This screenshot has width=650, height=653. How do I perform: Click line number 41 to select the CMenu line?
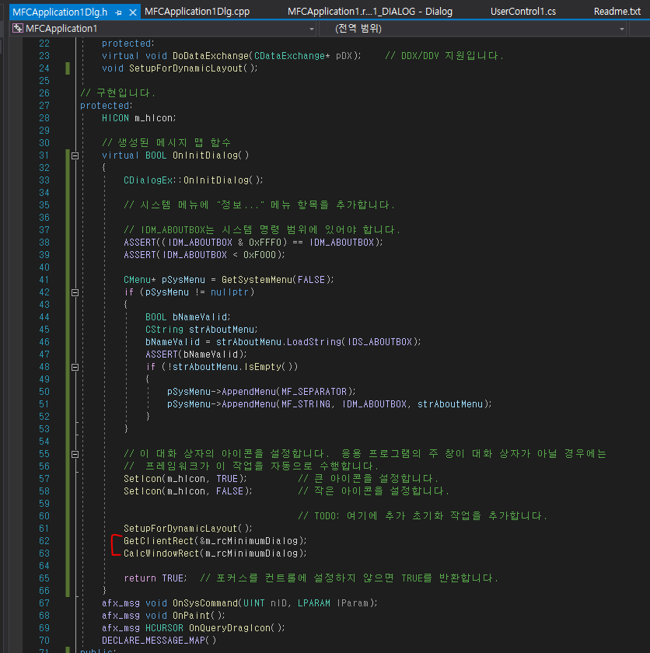click(x=44, y=279)
